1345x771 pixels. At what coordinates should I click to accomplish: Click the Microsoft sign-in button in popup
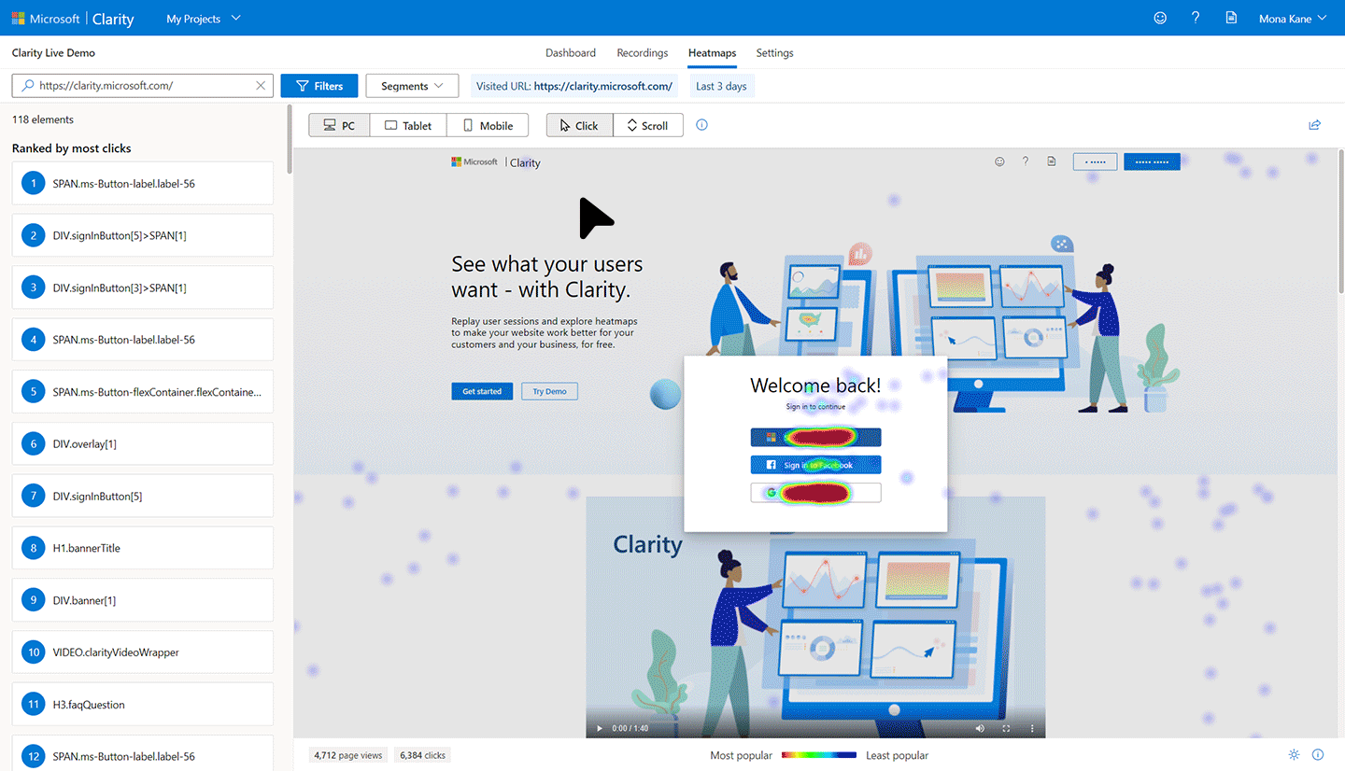pyautogui.click(x=815, y=437)
